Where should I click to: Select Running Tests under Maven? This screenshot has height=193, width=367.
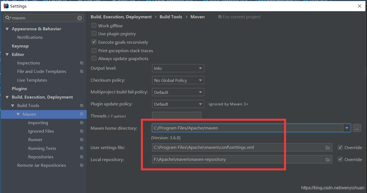coord(42,149)
